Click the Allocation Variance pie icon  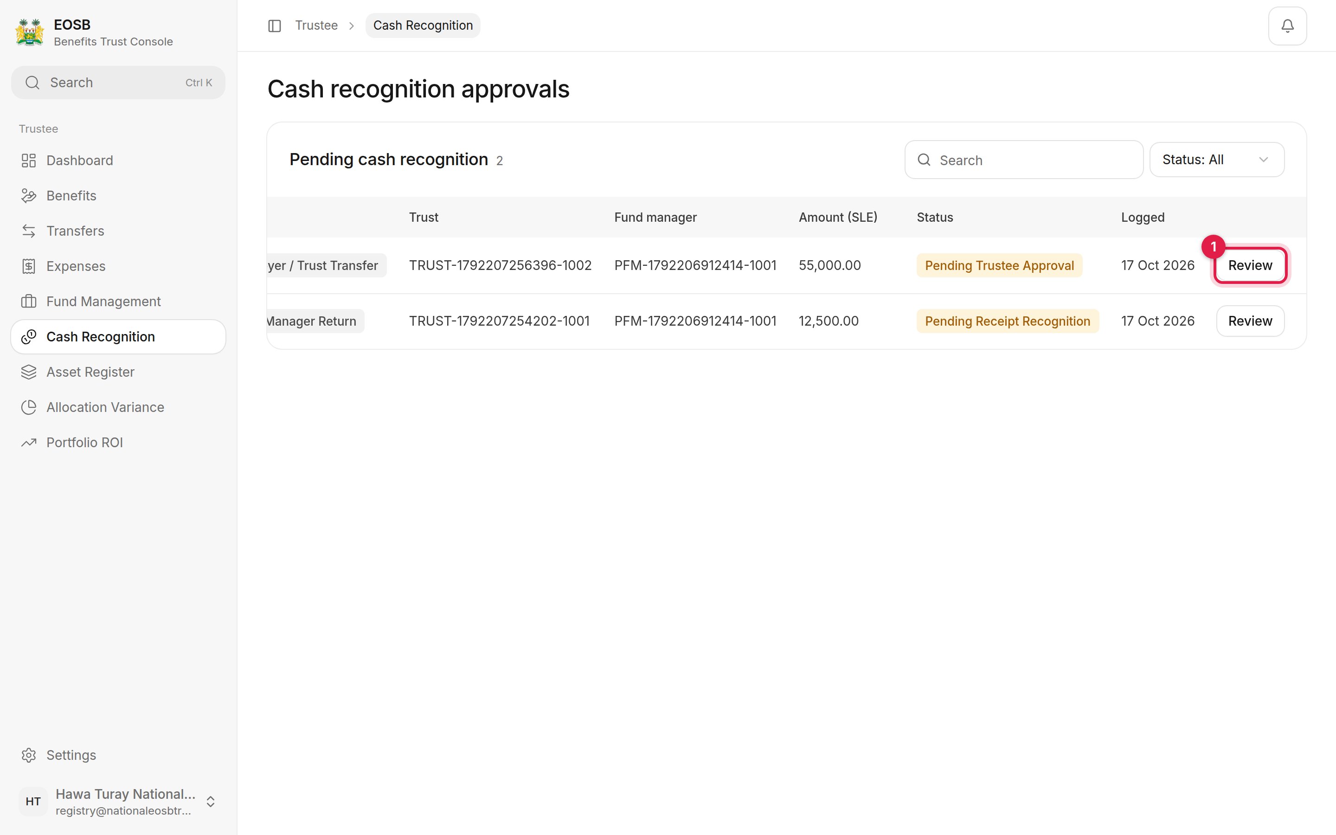(29, 408)
